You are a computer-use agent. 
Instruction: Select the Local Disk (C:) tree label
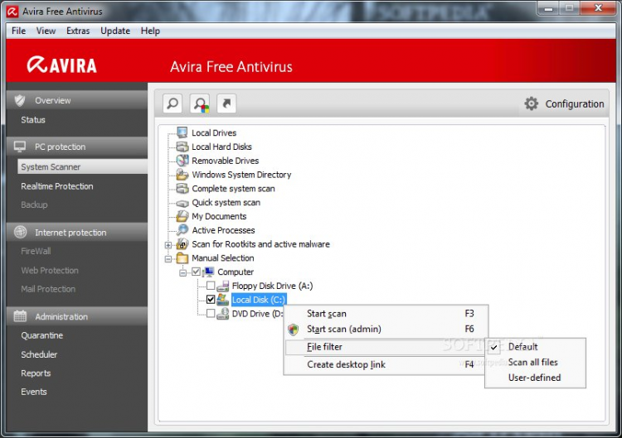coord(258,300)
